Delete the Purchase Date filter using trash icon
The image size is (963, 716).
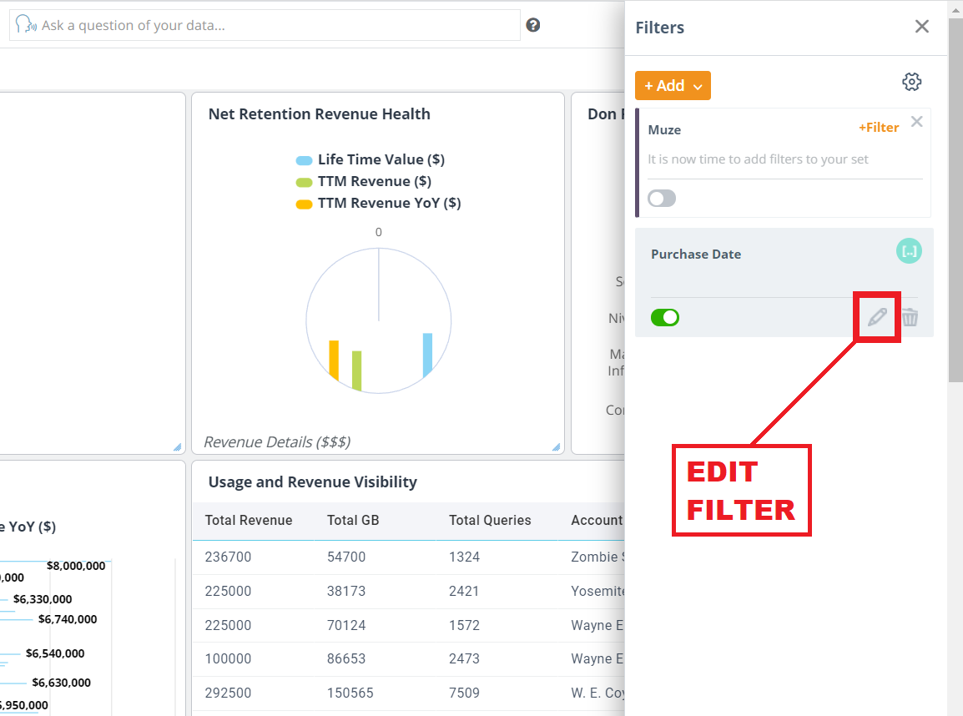click(910, 317)
